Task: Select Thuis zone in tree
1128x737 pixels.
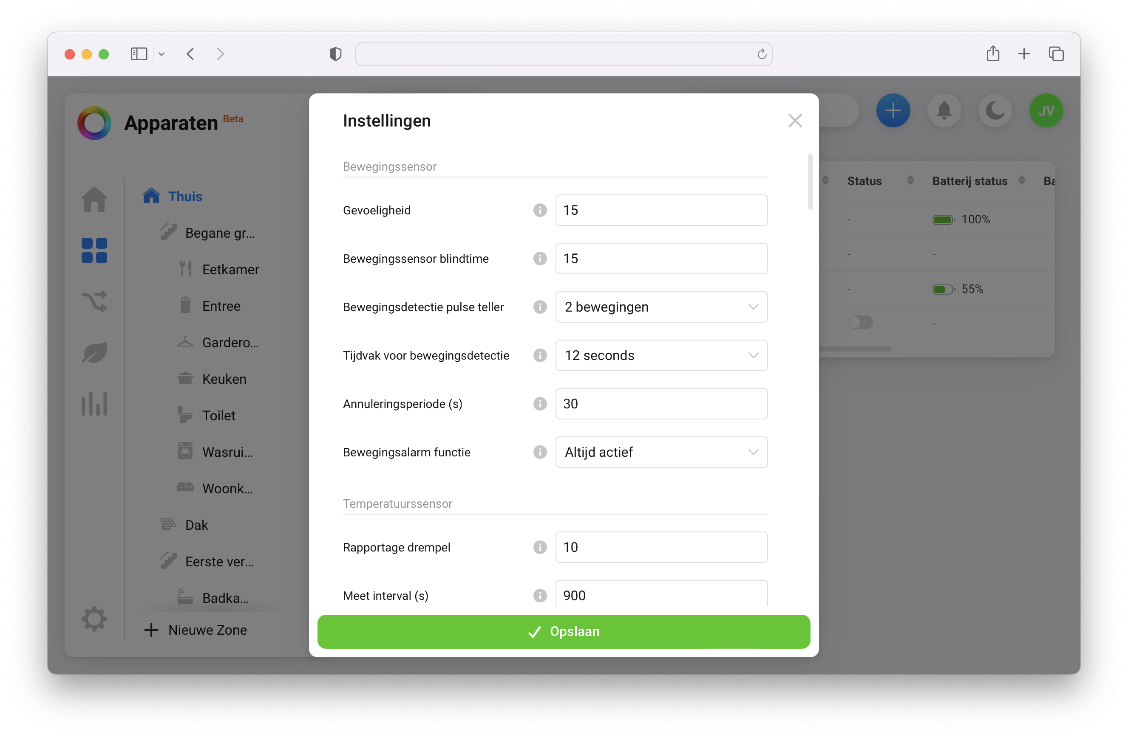Action: pyautogui.click(x=173, y=196)
